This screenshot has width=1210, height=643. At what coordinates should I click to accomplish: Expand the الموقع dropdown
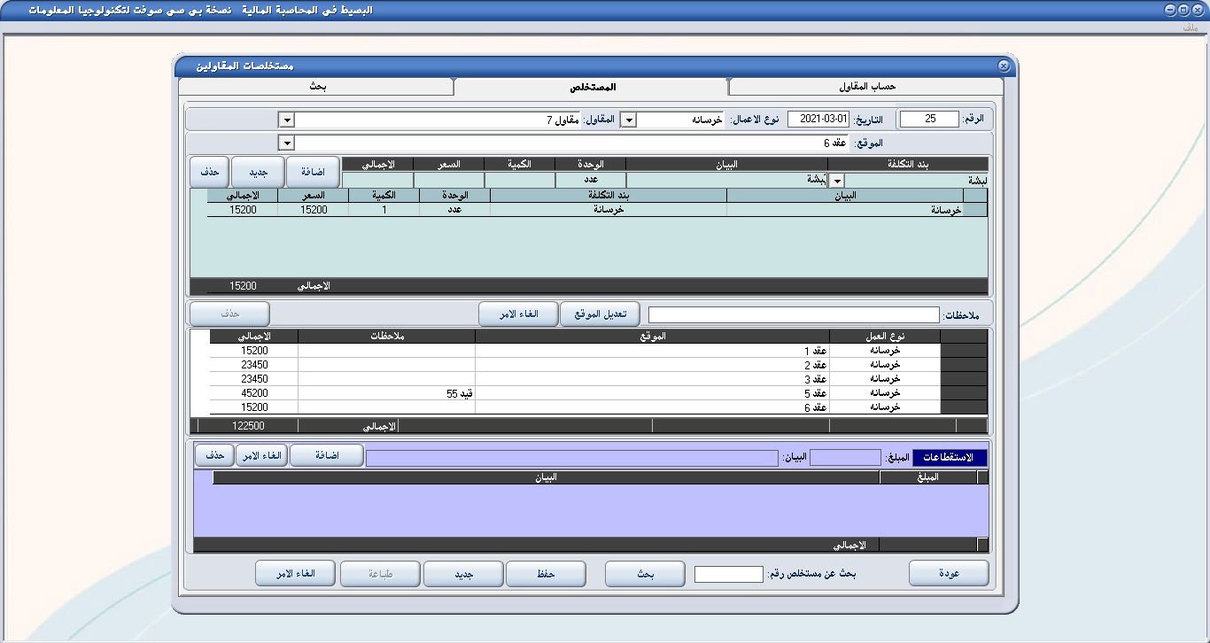(286, 143)
